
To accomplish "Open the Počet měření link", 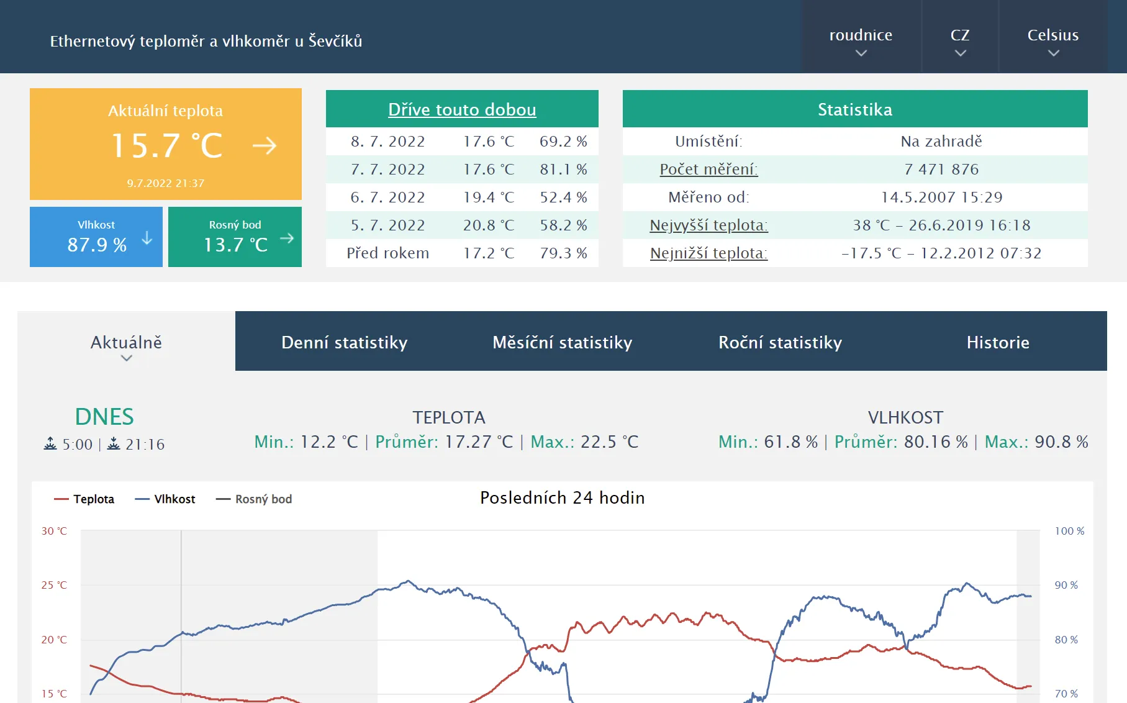I will tap(708, 169).
